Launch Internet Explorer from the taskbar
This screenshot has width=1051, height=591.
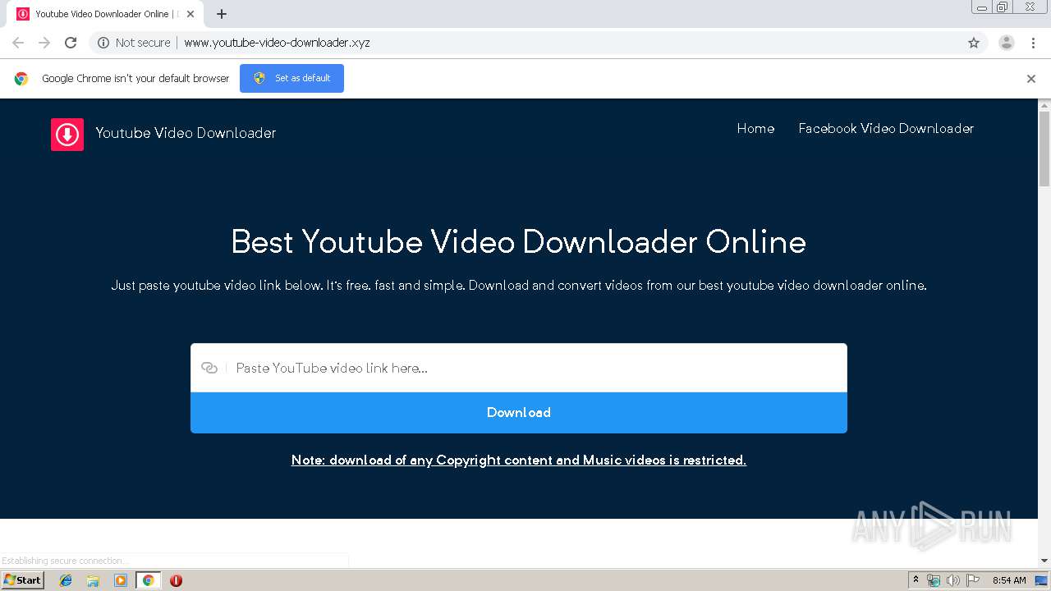click(66, 580)
